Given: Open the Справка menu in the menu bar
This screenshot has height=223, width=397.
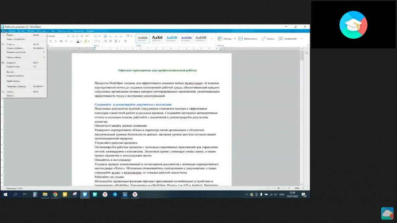Looking at the screenshot, I should (90, 31).
